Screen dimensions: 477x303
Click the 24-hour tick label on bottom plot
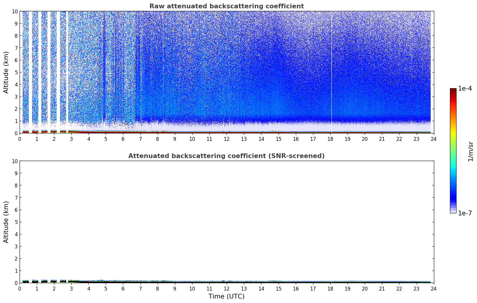pos(433,288)
